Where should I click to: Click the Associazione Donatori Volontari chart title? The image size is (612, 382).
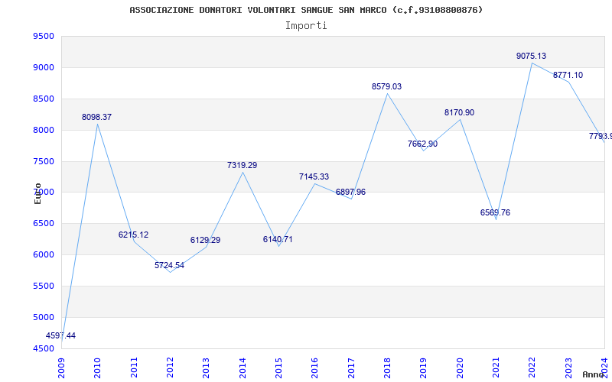coord(306,10)
